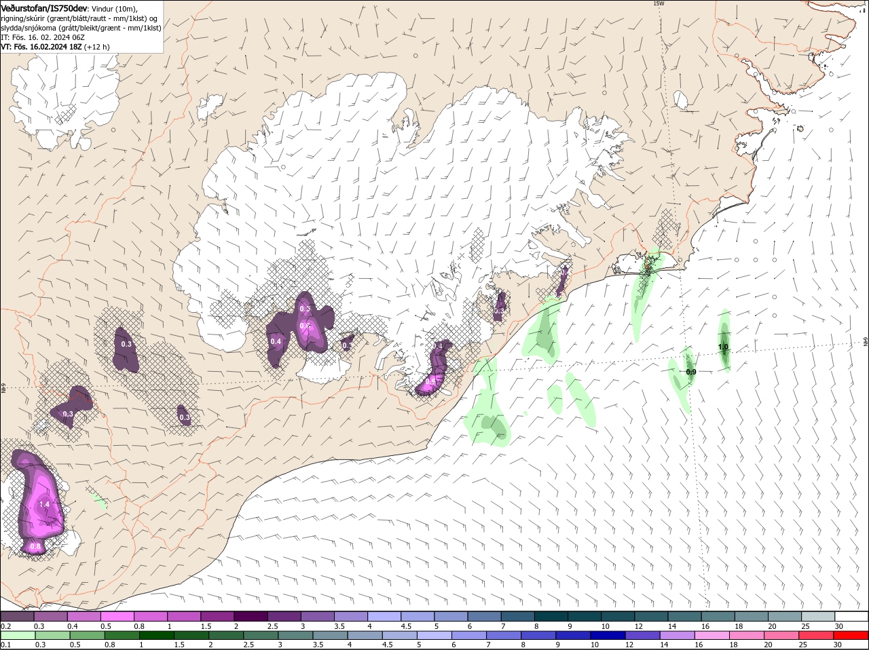This screenshot has height=650, width=869.
Task: Click the 15W longitude label at top
Action: (658, 3)
